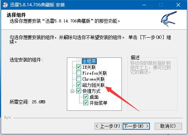Select the 快捷方式 component label
The height and width of the screenshot is (135, 188).
(x=91, y=91)
